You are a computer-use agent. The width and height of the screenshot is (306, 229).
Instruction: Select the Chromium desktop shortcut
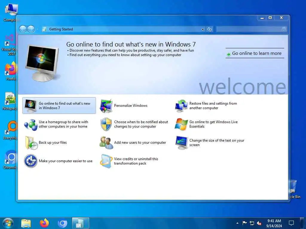[10, 160]
